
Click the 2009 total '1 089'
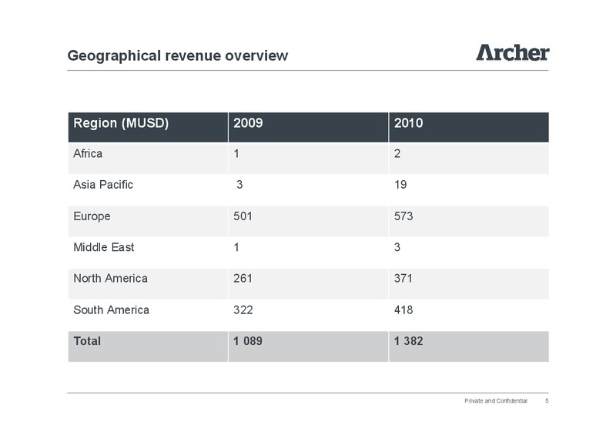[x=248, y=341]
